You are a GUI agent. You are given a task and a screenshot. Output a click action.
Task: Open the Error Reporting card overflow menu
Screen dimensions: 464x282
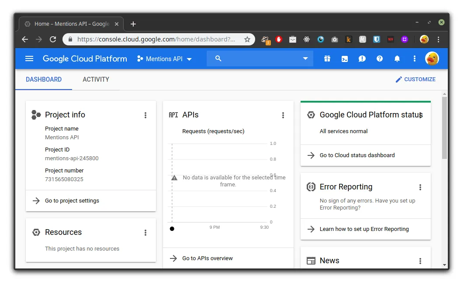(x=420, y=187)
